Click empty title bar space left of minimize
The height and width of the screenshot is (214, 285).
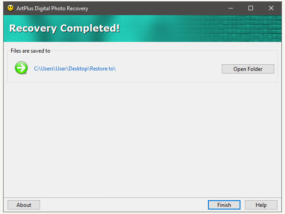pos(156,8)
